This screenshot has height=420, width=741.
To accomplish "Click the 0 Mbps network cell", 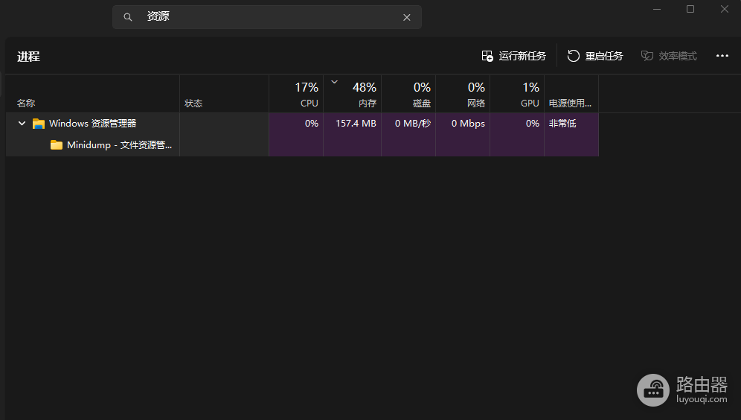I will coord(463,124).
